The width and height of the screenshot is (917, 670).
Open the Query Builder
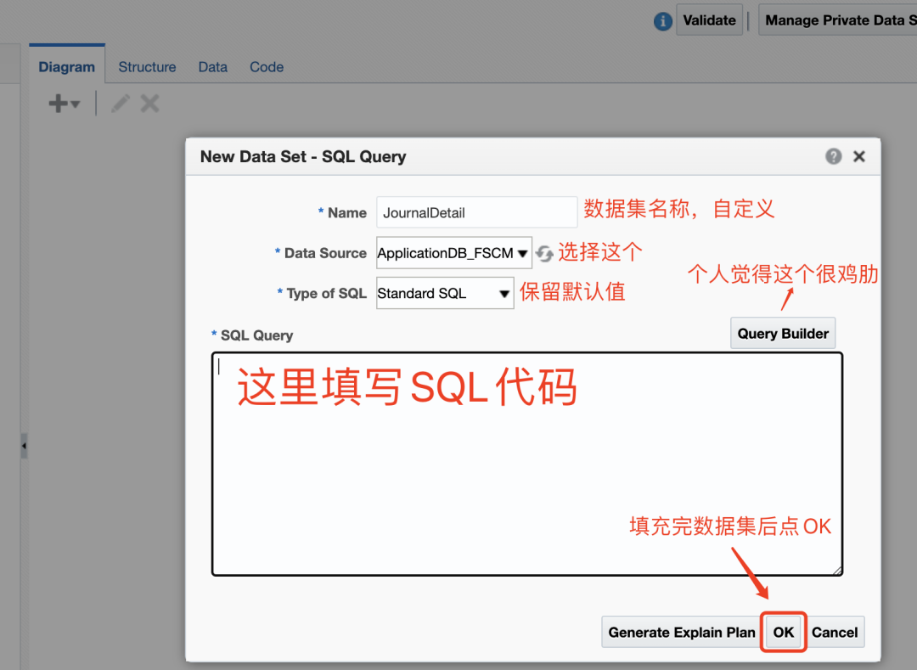pyautogui.click(x=783, y=333)
